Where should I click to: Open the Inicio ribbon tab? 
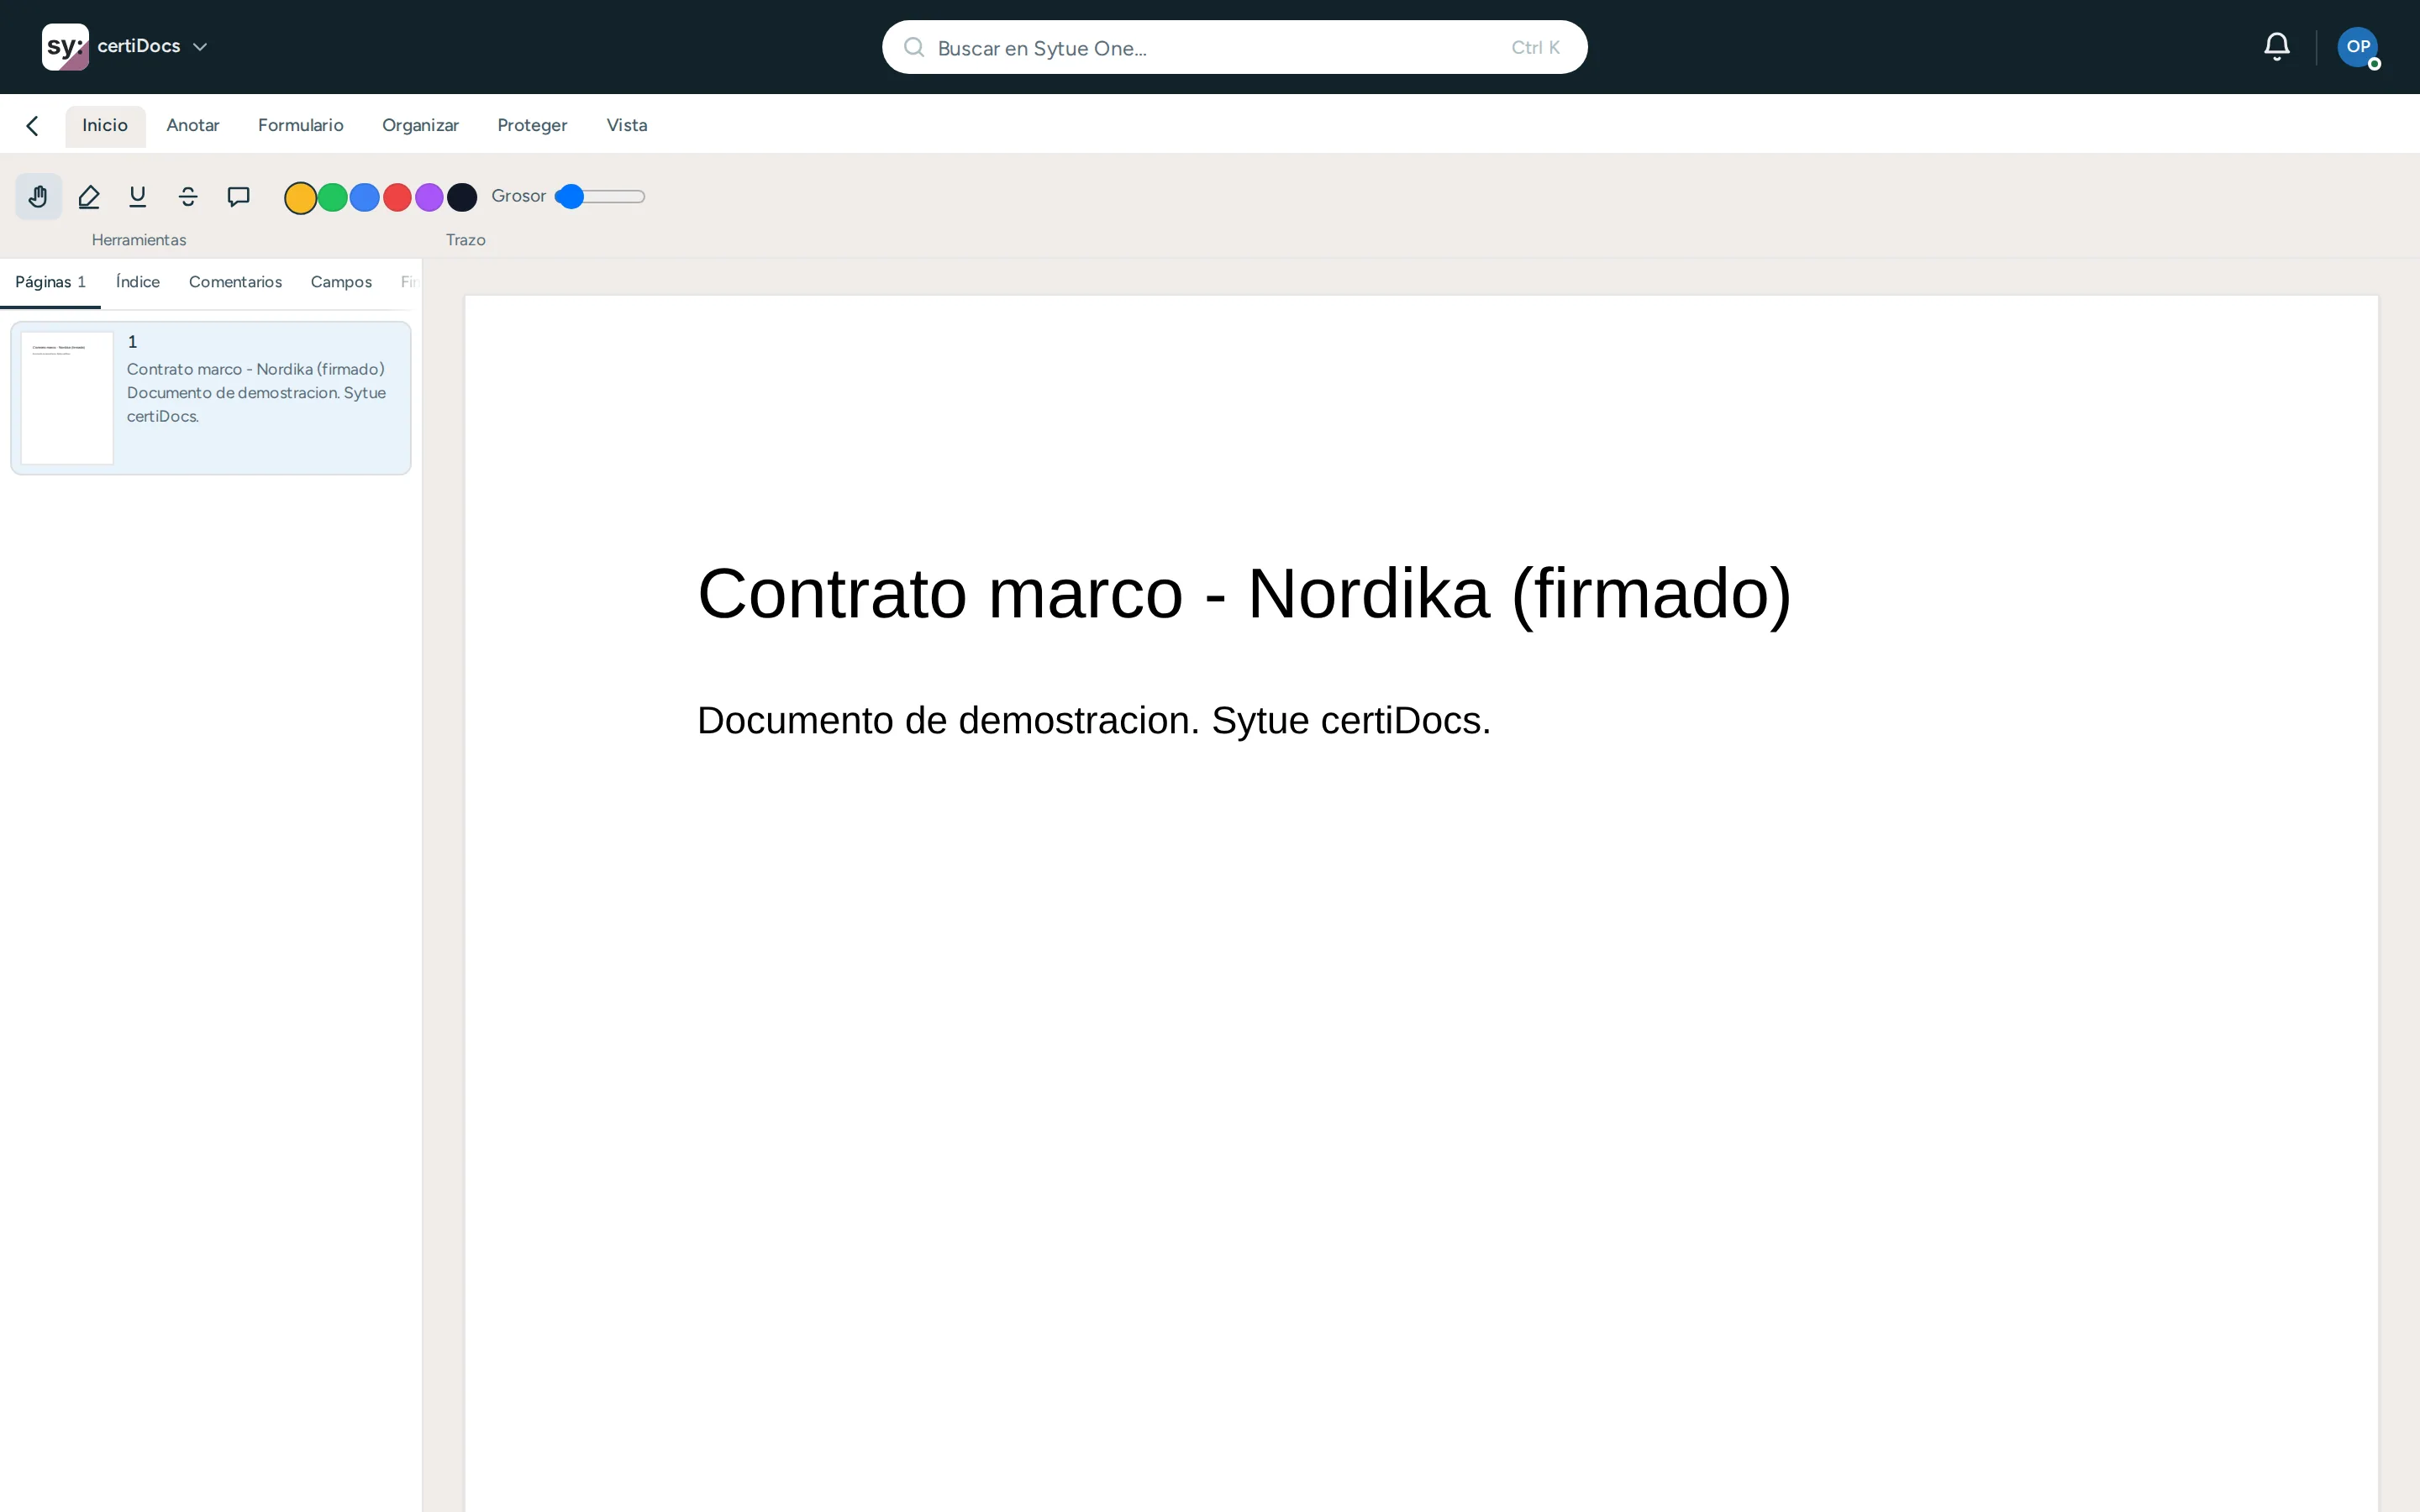pos(105,126)
